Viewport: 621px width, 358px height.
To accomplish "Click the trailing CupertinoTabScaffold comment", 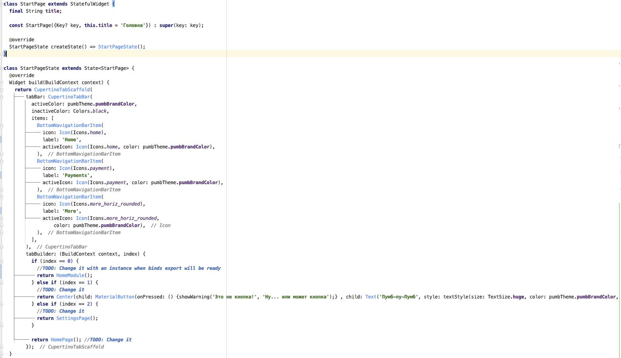I will pyautogui.click(x=72, y=346).
